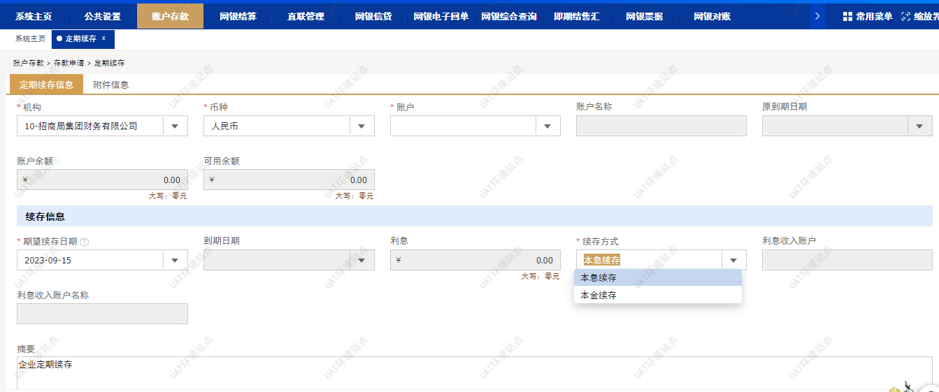Open the 网银票据 menu
The width and height of the screenshot is (939, 392).
pos(644,16)
